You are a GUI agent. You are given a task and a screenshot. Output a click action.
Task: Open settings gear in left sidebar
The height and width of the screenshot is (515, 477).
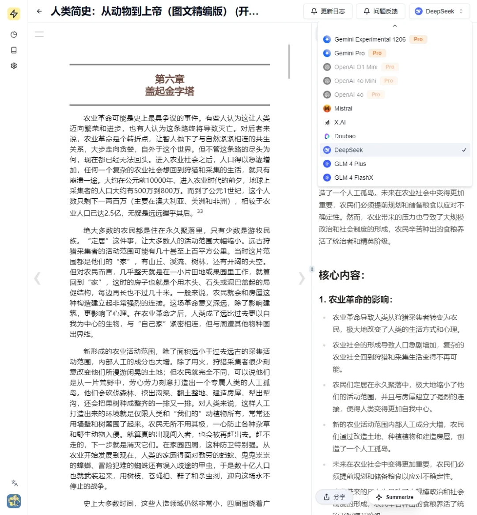click(x=14, y=66)
